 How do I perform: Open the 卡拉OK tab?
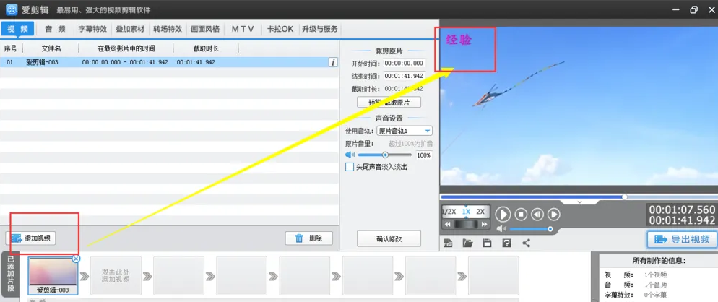point(280,29)
